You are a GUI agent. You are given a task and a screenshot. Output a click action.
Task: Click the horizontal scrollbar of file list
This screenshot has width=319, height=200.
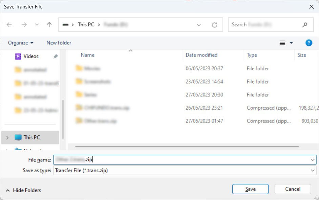(187, 147)
